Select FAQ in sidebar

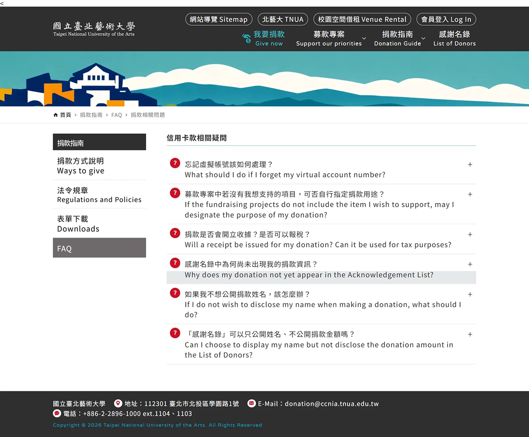[99, 248]
